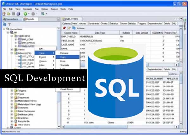Viewport: 190px width, 135px height.
Task: Select the EMPLOYEES editor tab
Action: click(x=72, y=19)
